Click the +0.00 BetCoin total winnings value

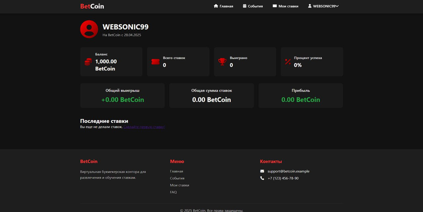click(x=123, y=100)
